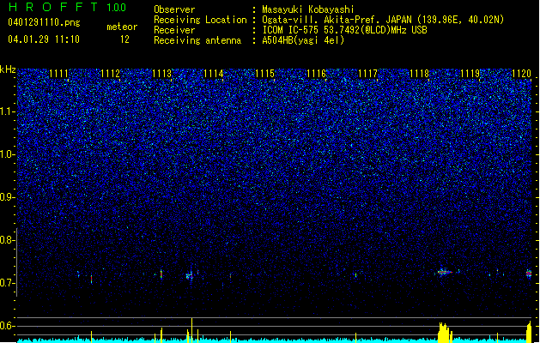Click the Ogata-vill. Akita-Pref. JAPAN location text
Screen dimensions: 540x343
click(x=383, y=20)
